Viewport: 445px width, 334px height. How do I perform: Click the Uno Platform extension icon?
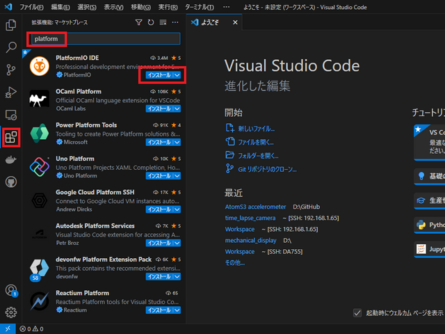click(40, 167)
